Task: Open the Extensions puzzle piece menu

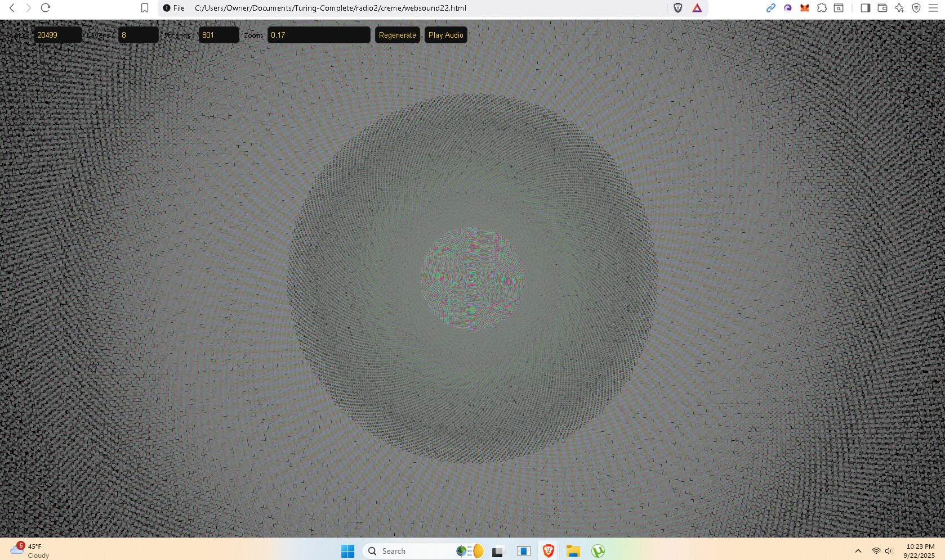Action: (x=822, y=8)
